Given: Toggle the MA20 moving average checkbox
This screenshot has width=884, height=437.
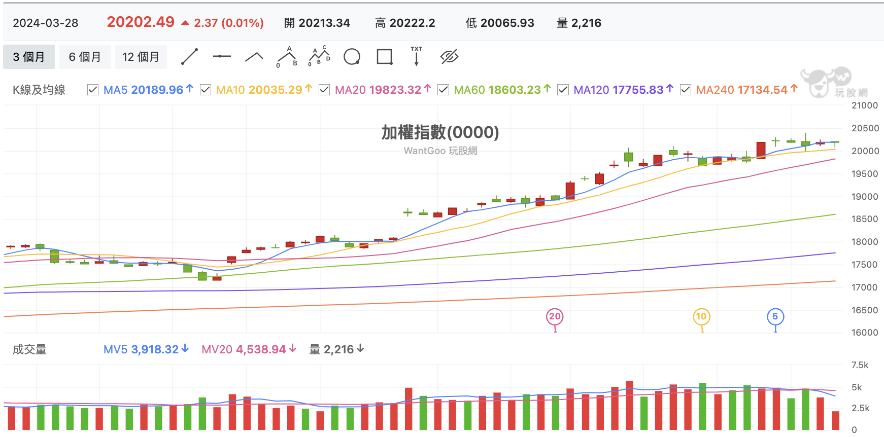Looking at the screenshot, I should tap(324, 90).
